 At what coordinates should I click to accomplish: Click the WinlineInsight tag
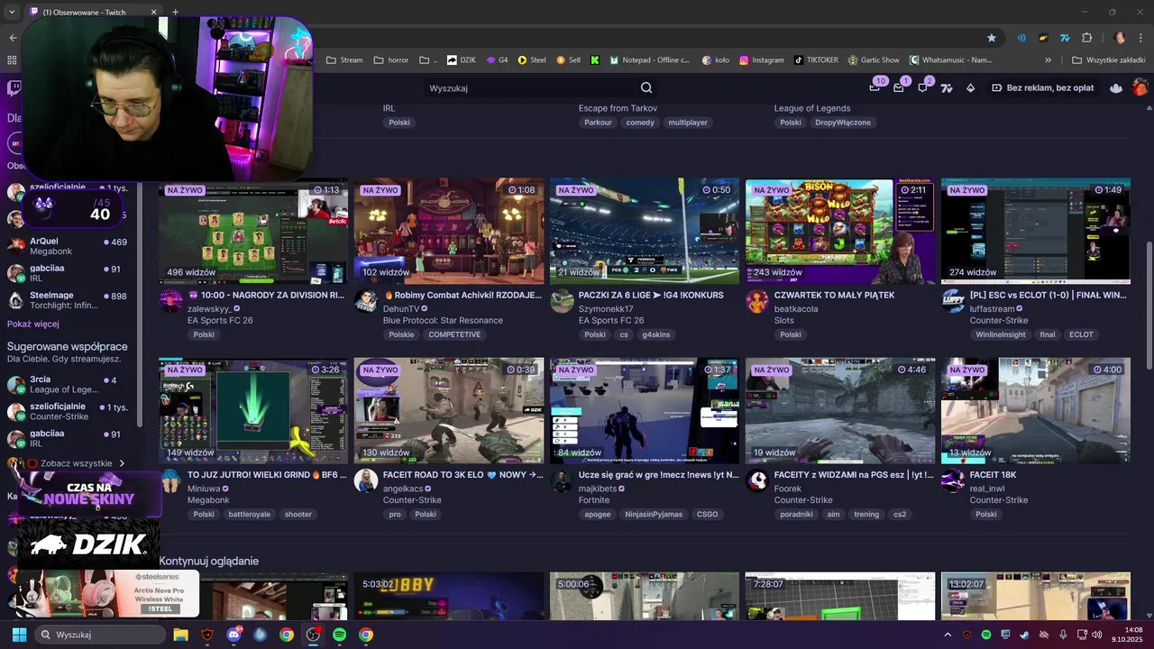click(x=1001, y=334)
